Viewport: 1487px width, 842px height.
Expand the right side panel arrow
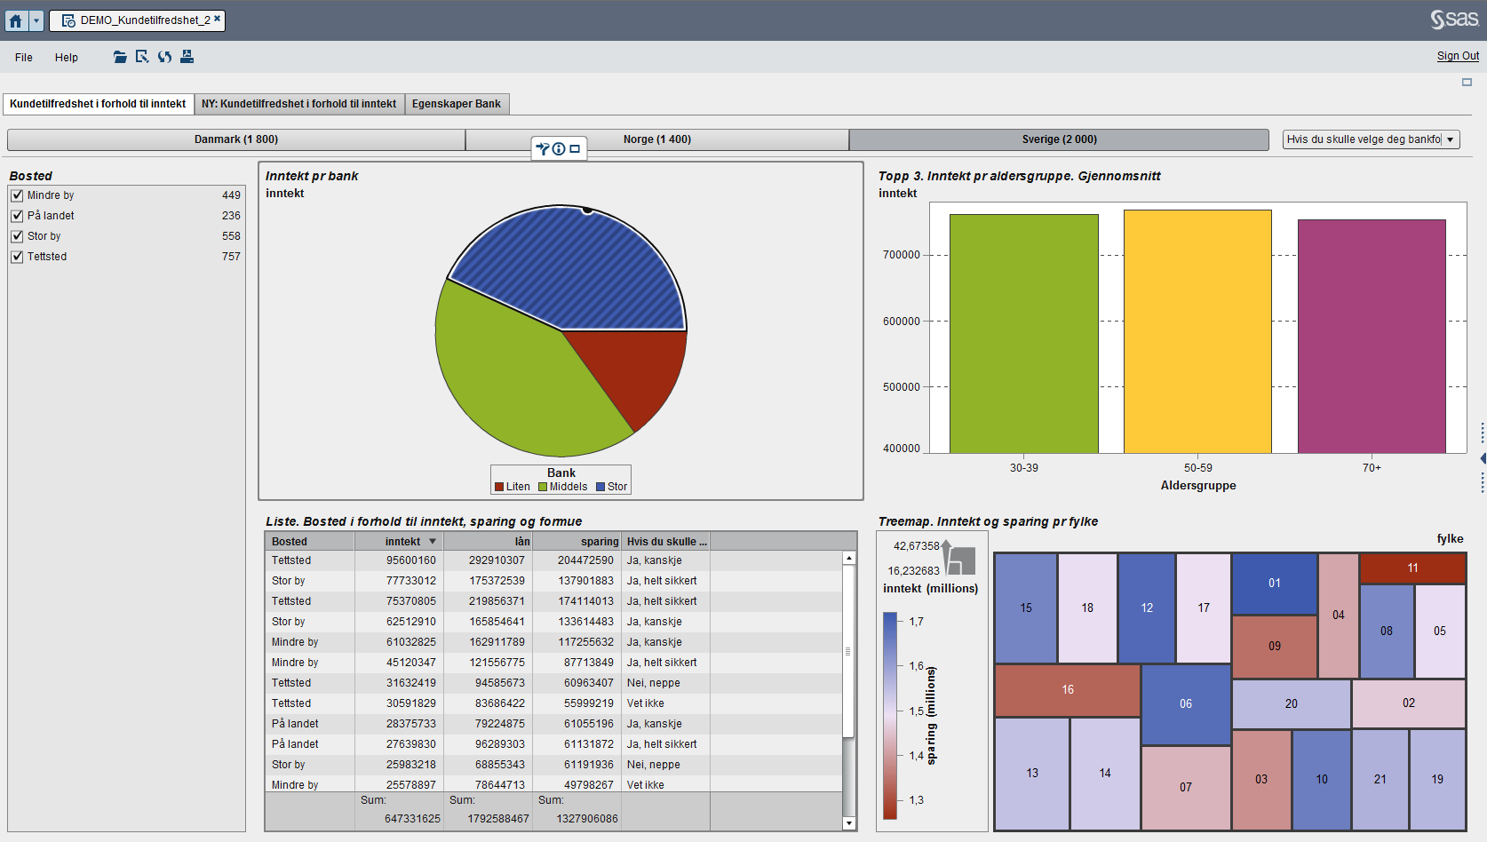[x=1483, y=458]
